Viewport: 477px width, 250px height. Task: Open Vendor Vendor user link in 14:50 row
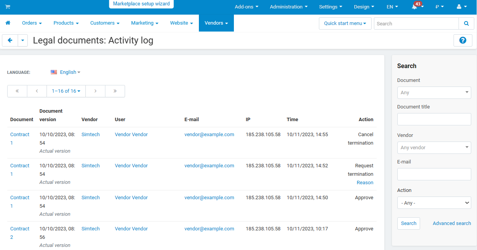131,198
